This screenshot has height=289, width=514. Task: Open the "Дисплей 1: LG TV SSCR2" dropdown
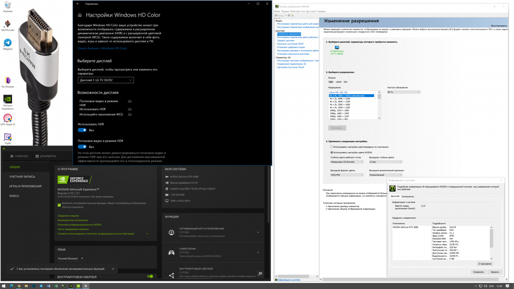(x=106, y=80)
